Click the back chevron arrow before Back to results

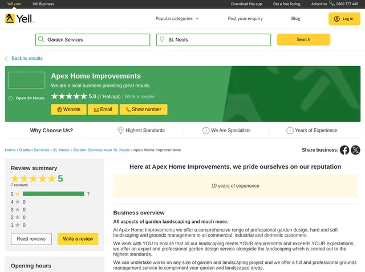click(6, 59)
